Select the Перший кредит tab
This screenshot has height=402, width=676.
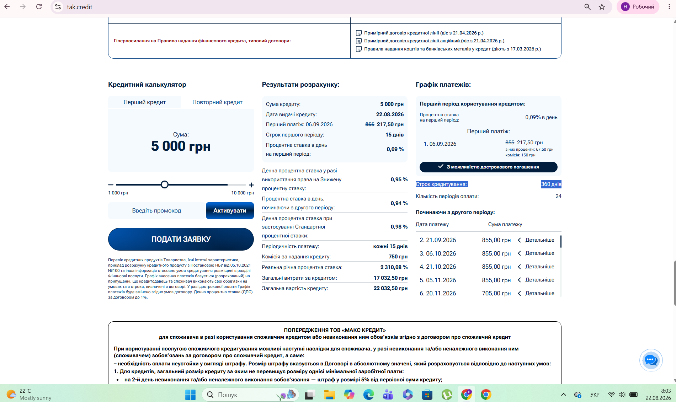point(144,102)
